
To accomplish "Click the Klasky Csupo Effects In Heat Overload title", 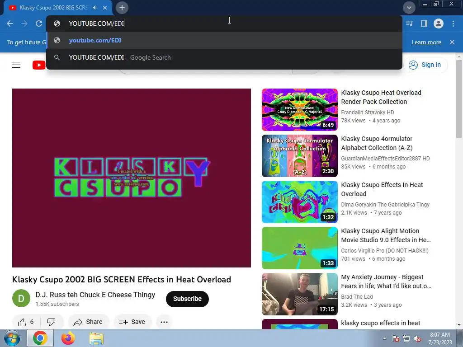I will click(x=382, y=189).
